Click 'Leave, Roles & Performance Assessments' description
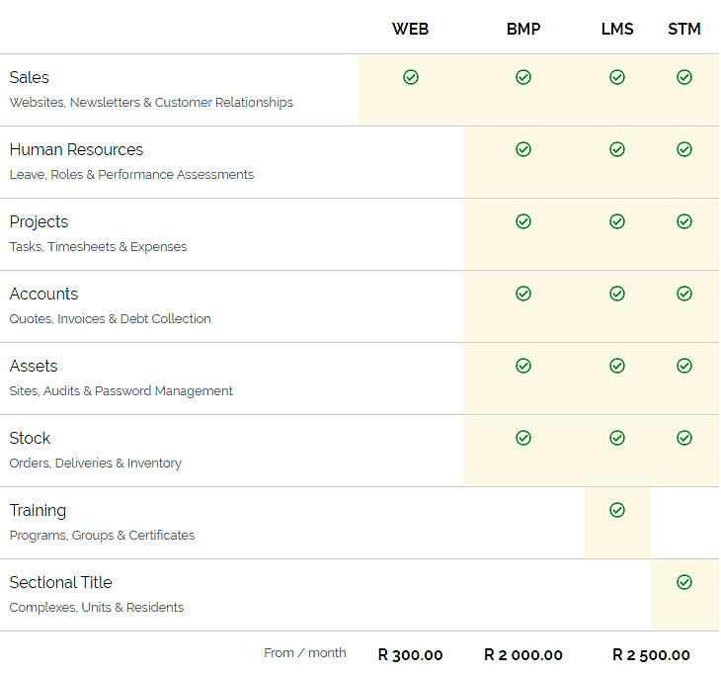Screen dimensions: 721x674 [131, 175]
